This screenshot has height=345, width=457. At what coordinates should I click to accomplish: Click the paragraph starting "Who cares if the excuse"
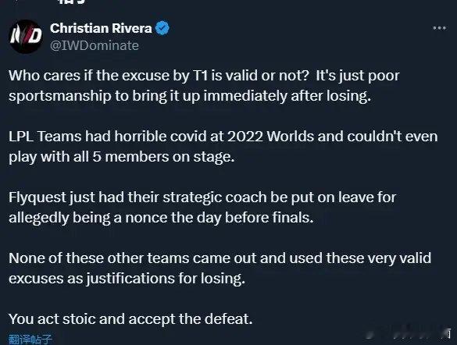pos(204,86)
